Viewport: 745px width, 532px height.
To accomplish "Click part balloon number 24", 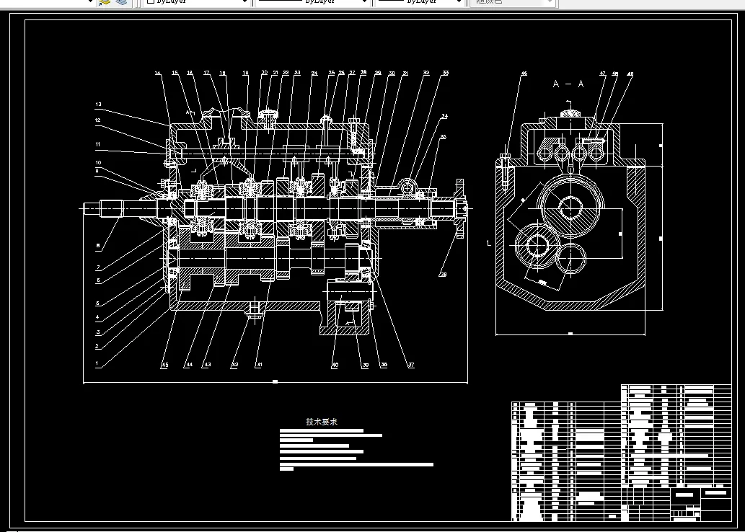I will pos(314,74).
